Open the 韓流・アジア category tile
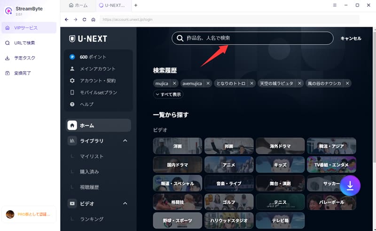This screenshot has width=376, height=231. tap(331, 146)
